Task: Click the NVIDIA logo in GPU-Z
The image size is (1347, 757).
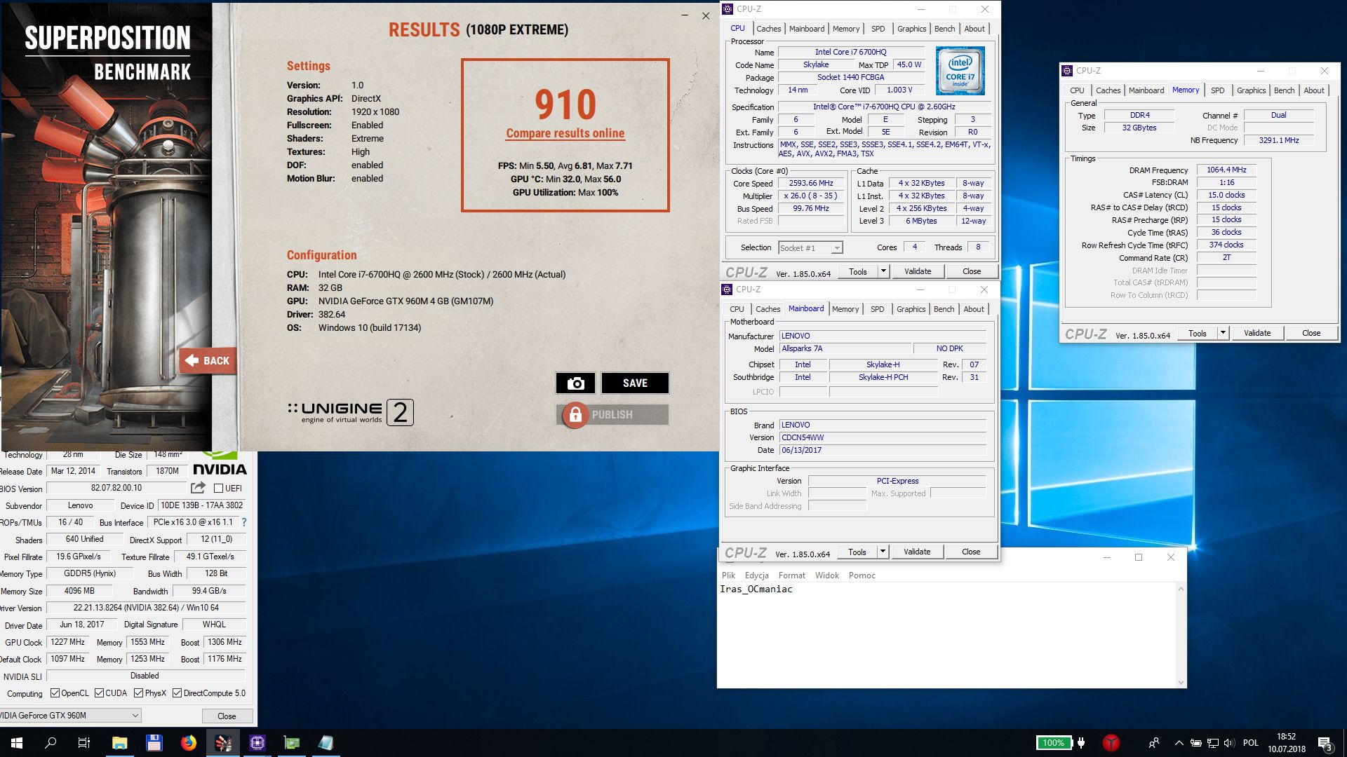Action: click(x=220, y=464)
